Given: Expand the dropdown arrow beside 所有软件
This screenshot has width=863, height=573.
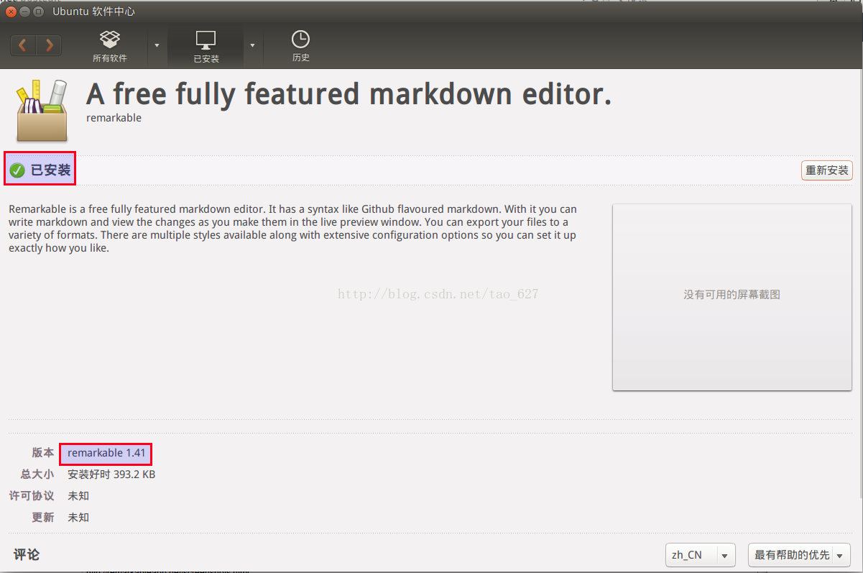Looking at the screenshot, I should 157,45.
